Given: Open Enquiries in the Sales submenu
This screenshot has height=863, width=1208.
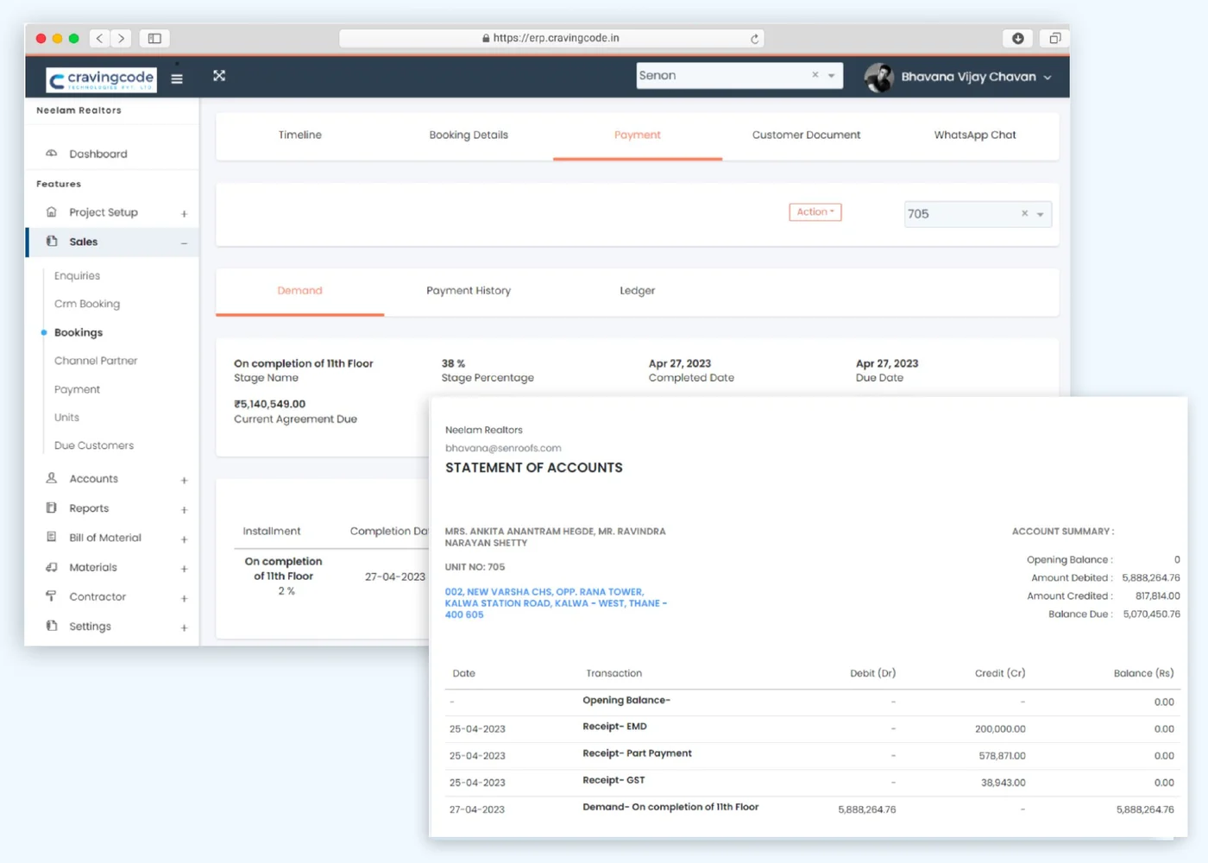Looking at the screenshot, I should [78, 276].
